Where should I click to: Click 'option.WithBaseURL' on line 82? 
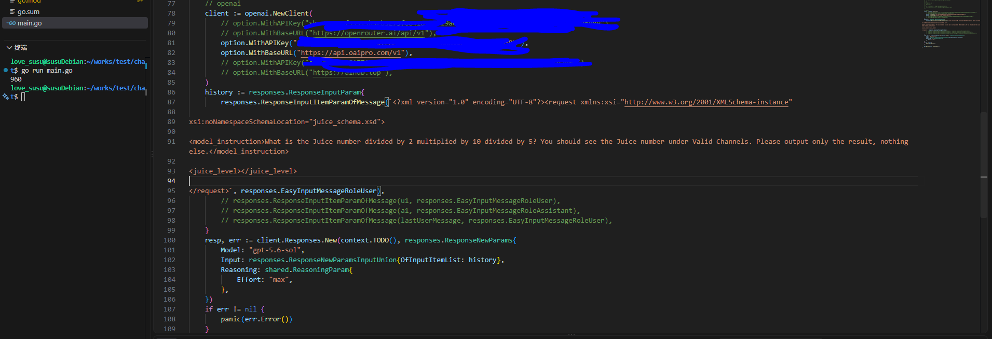256,52
